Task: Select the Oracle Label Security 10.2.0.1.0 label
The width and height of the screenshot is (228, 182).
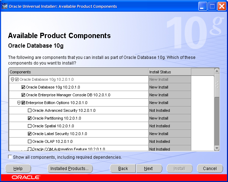Action: pos(60,134)
